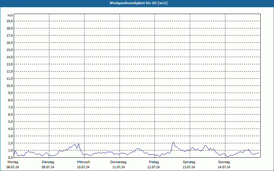
Task: Select the '09.07.24' date label
Action: pyautogui.click(x=48, y=167)
